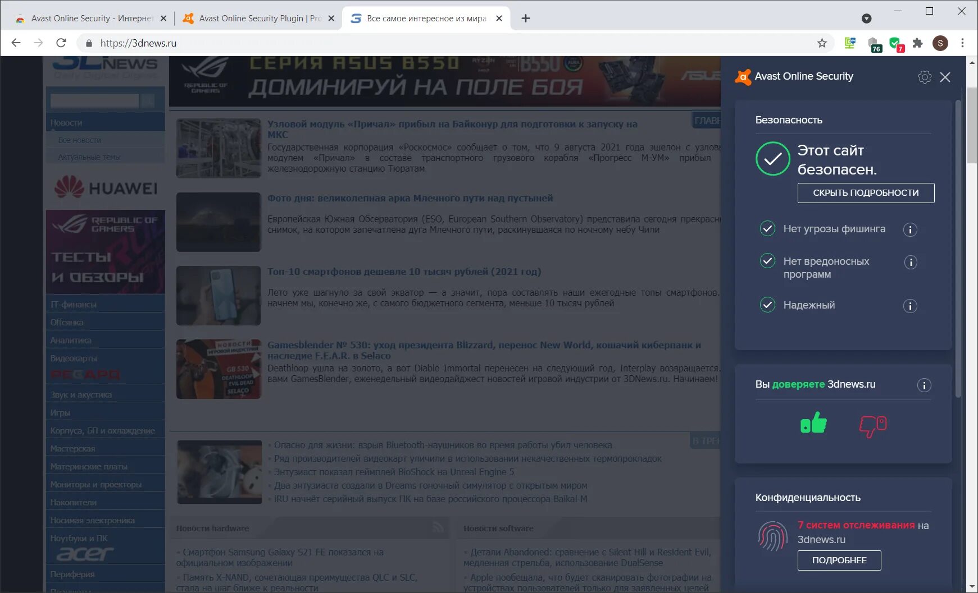Viewport: 978px width, 593px height.
Task: Click info icon beside 'Вы доверяете 3dnews.ru'
Action: coord(924,385)
